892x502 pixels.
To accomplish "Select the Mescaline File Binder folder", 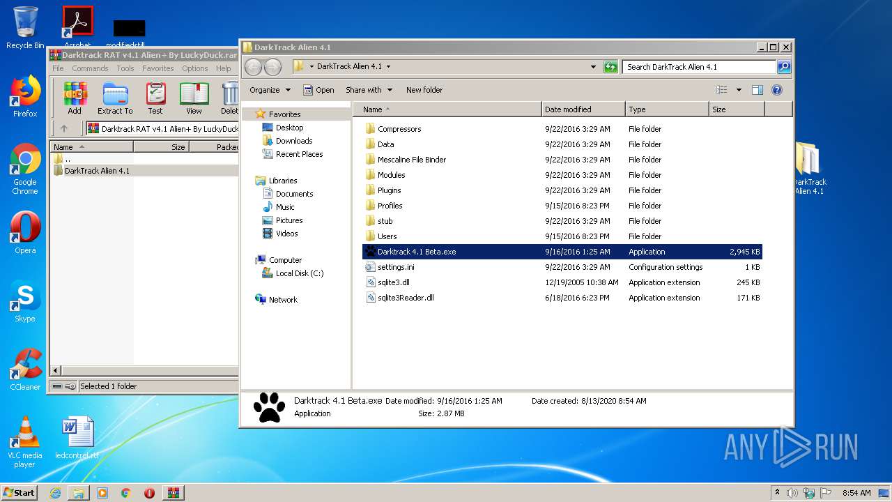I will click(562, 160).
